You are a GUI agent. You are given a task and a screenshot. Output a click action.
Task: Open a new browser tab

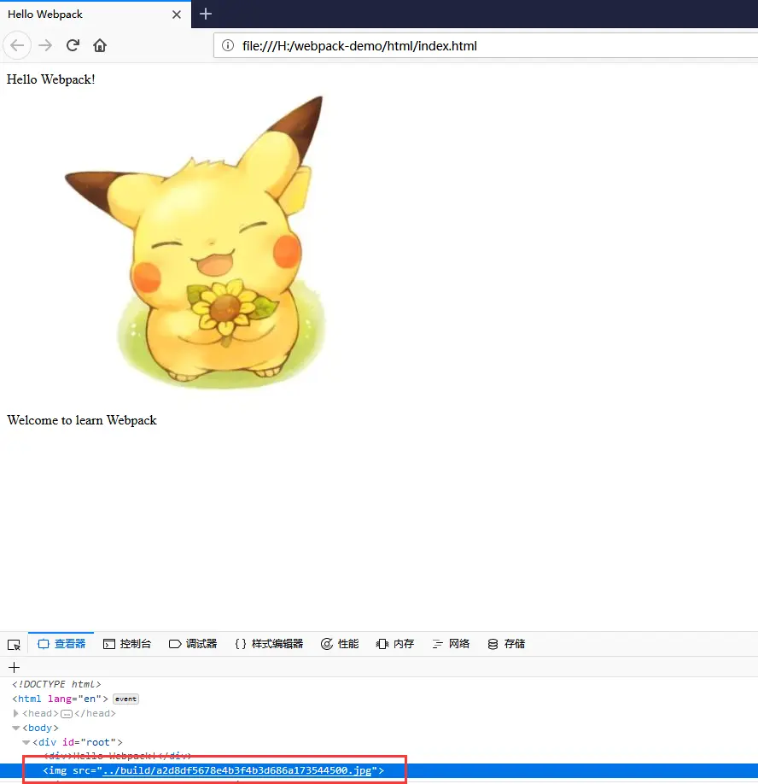pos(206,14)
